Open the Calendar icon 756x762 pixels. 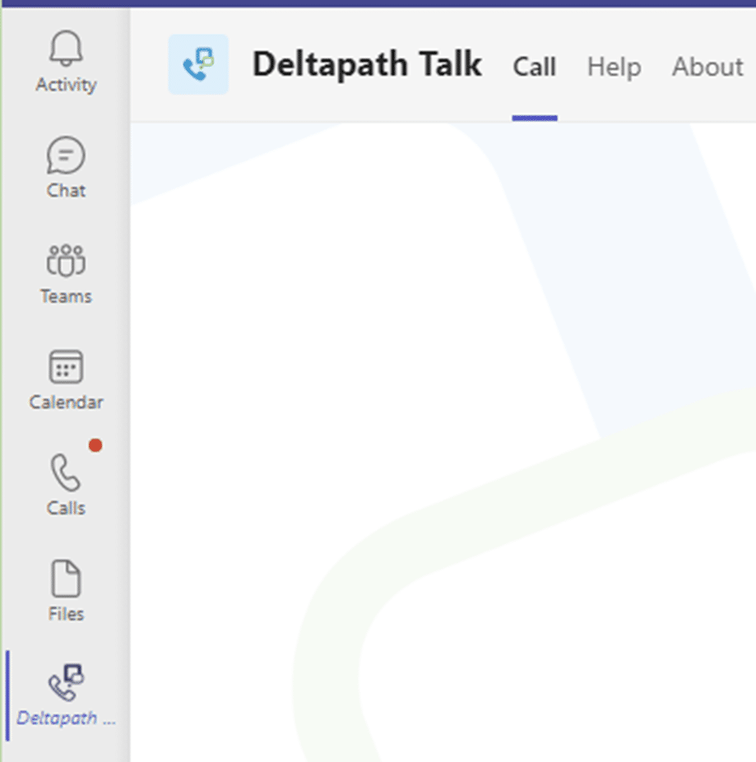click(x=66, y=365)
